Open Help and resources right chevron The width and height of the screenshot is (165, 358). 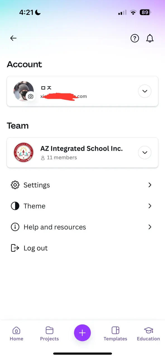pos(150,227)
